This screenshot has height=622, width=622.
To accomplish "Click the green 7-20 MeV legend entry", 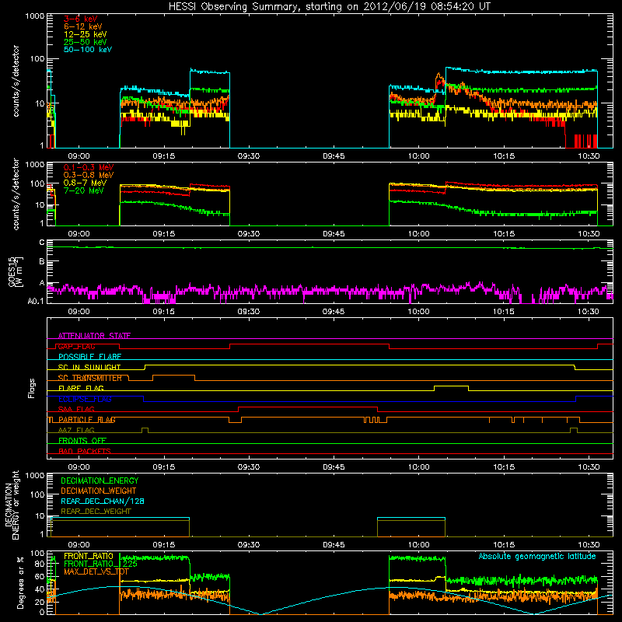I will point(84,190).
